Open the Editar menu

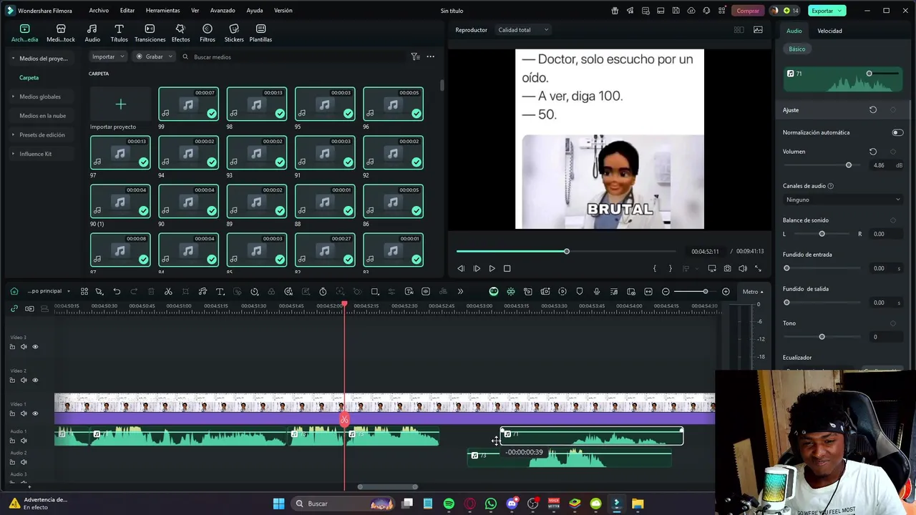[127, 11]
